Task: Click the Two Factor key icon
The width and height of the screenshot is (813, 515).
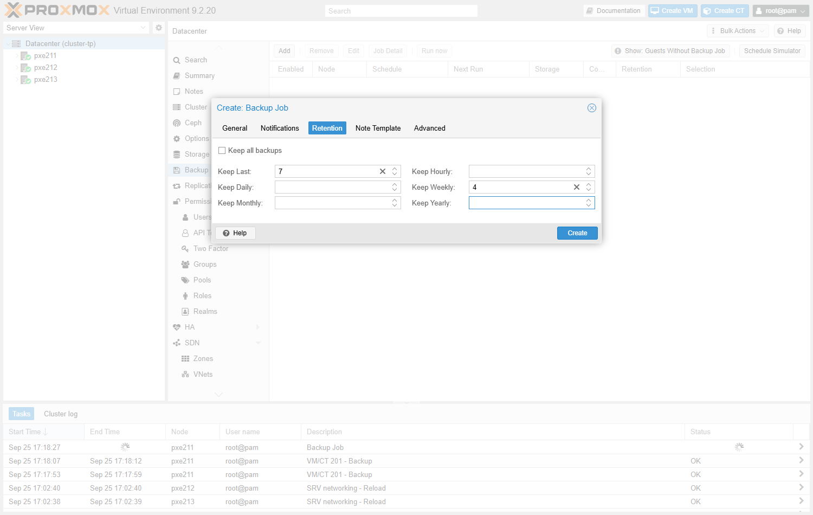Action: [x=185, y=249]
